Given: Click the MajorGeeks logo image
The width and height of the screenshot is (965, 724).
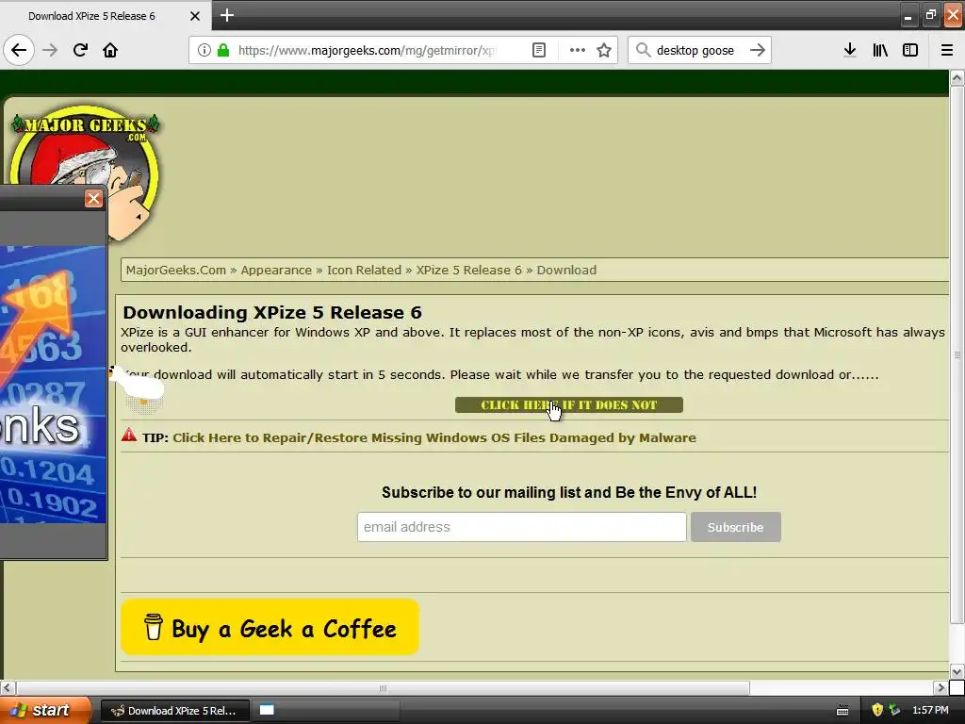Looking at the screenshot, I should tap(86, 173).
